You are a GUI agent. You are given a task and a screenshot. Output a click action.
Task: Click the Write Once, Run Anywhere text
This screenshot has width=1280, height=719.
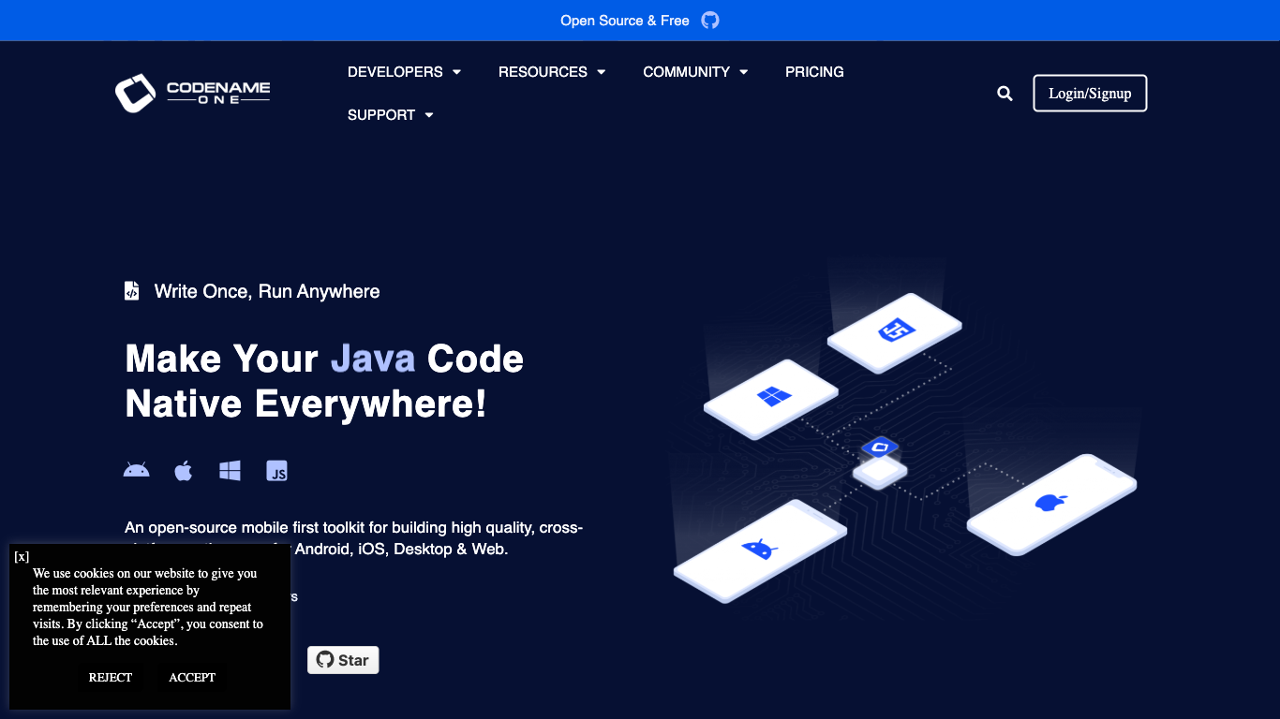pos(267,291)
